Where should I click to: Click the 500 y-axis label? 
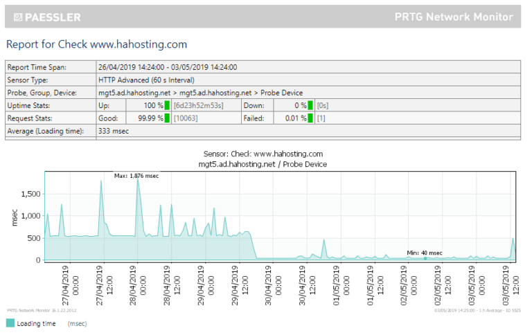(34, 238)
